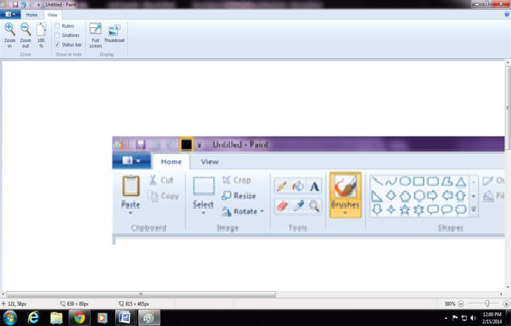Open Windows Explorer folder on taskbar

[56, 318]
